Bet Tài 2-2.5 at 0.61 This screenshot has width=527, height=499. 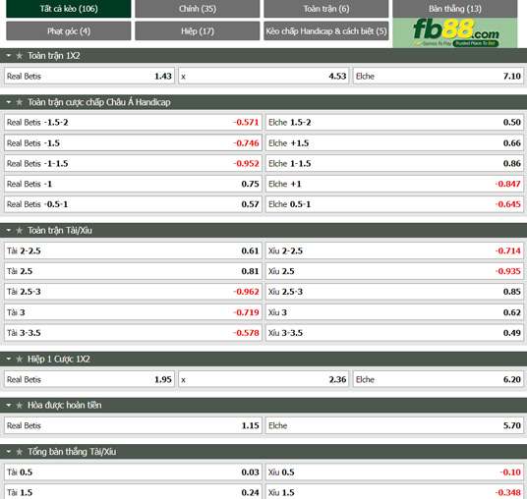click(x=133, y=250)
